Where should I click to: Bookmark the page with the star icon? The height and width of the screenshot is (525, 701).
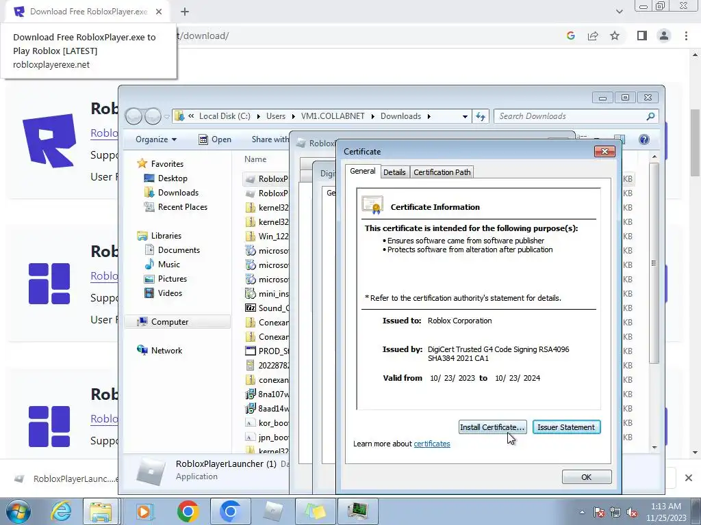point(615,36)
